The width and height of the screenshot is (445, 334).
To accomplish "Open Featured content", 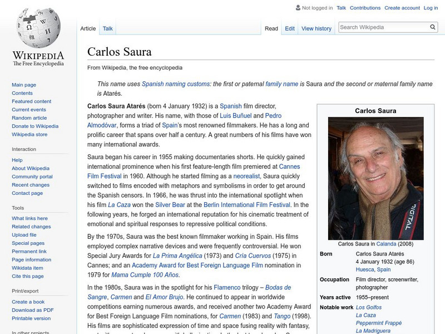I will [32, 101].
